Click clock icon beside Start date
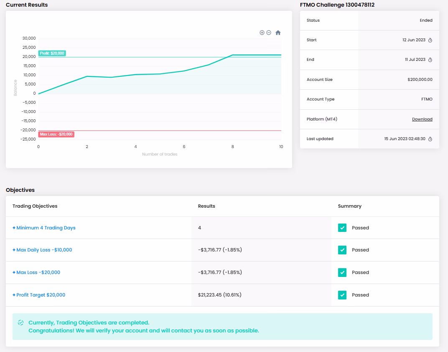Image resolution: width=448 pixels, height=352 pixels. [430, 40]
